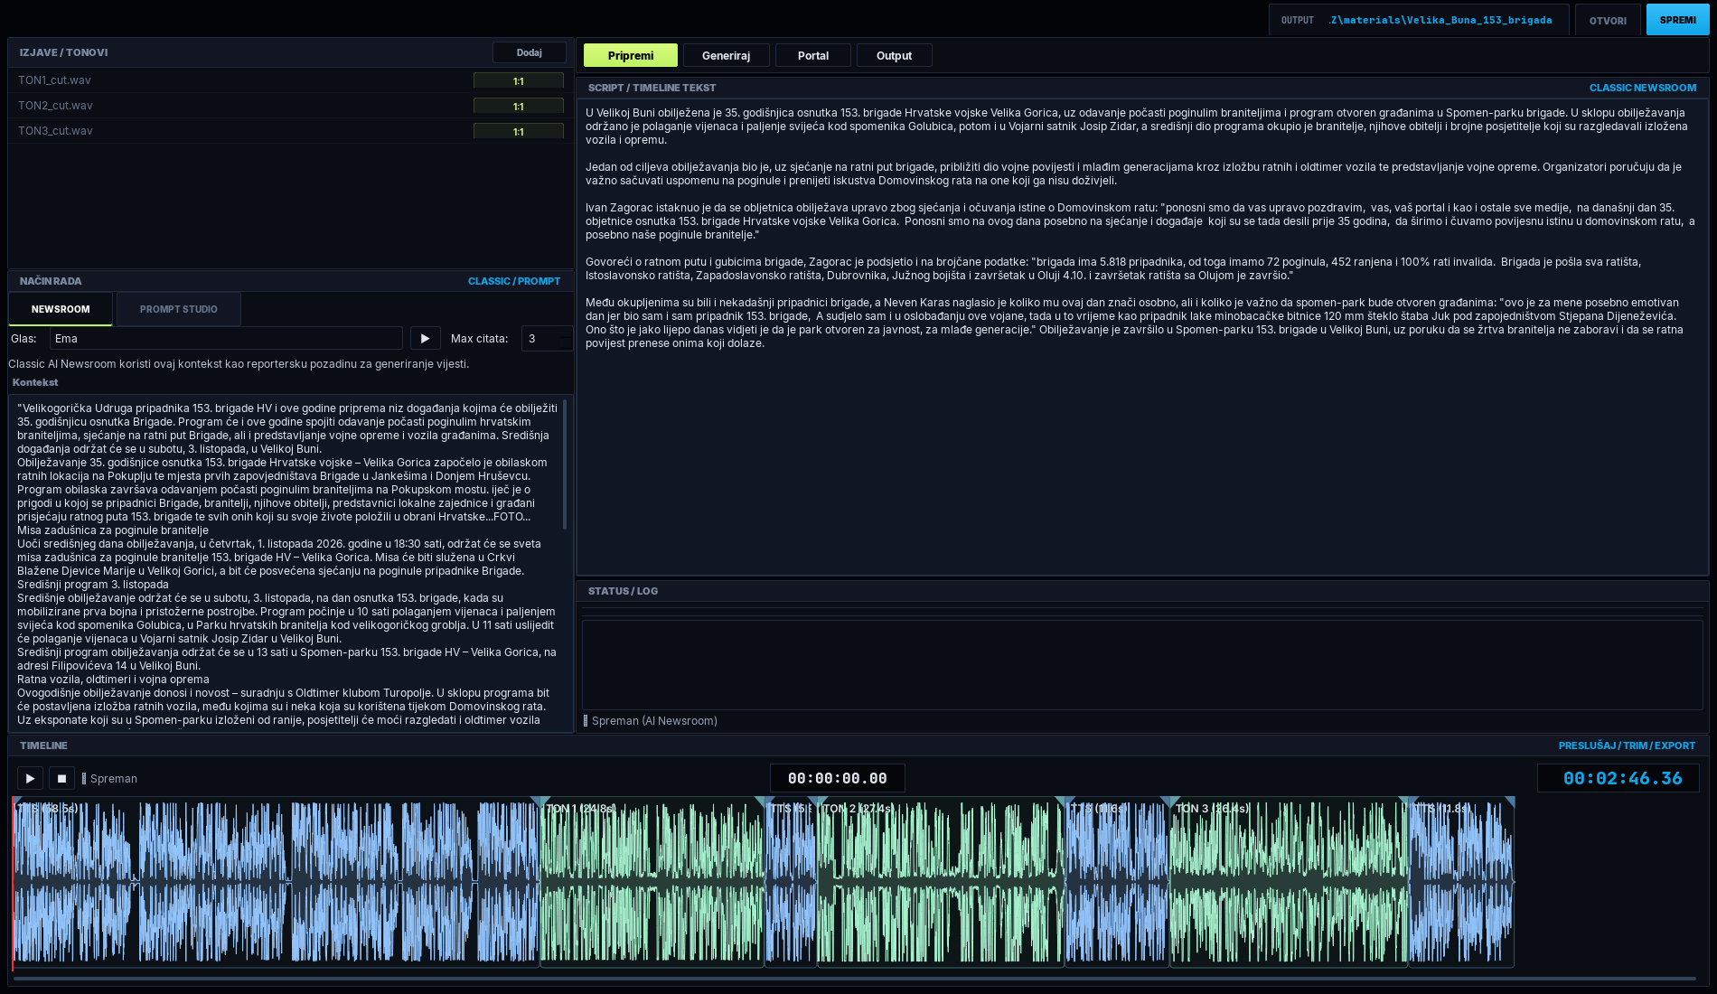
Task: Preview the Ema voice with play button
Action: 425,339
